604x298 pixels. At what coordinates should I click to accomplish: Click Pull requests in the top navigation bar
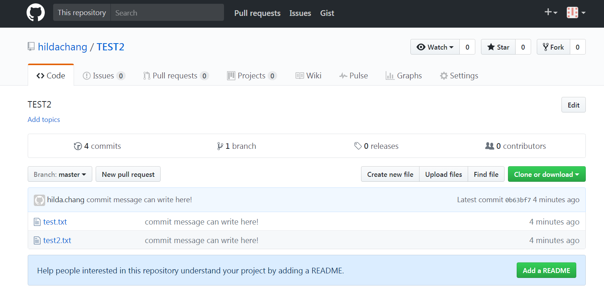coord(257,13)
